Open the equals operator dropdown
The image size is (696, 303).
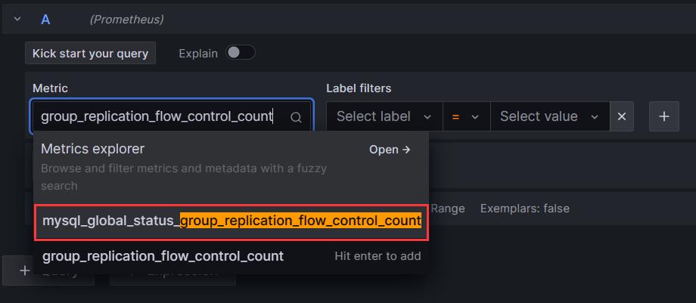point(466,117)
